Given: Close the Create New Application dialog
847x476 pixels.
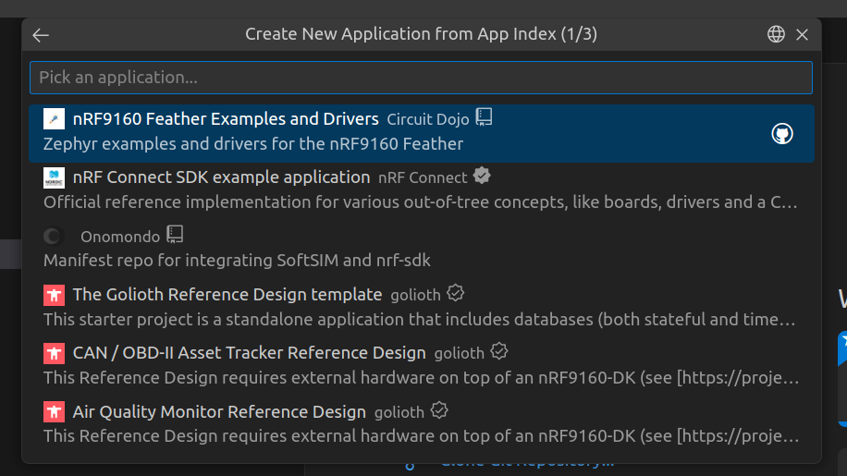Looking at the screenshot, I should (x=803, y=34).
